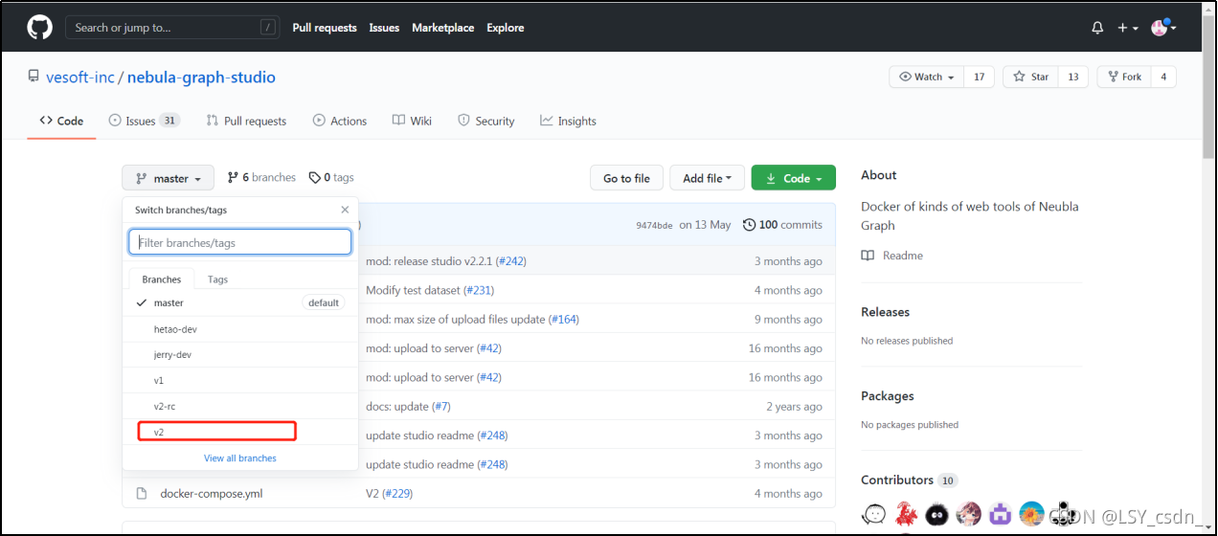
Task: Select the Code tab
Action: (61, 121)
